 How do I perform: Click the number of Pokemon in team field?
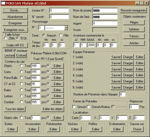123,94
